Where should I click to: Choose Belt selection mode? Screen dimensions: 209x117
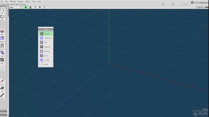46,42
